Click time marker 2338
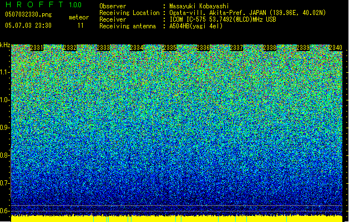The width and height of the screenshot is (349, 222). [270, 48]
